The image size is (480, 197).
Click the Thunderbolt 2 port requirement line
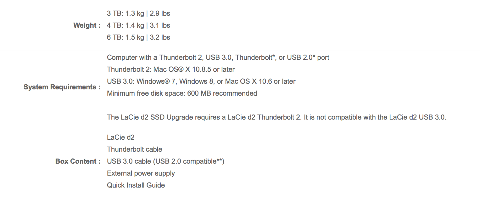218,58
